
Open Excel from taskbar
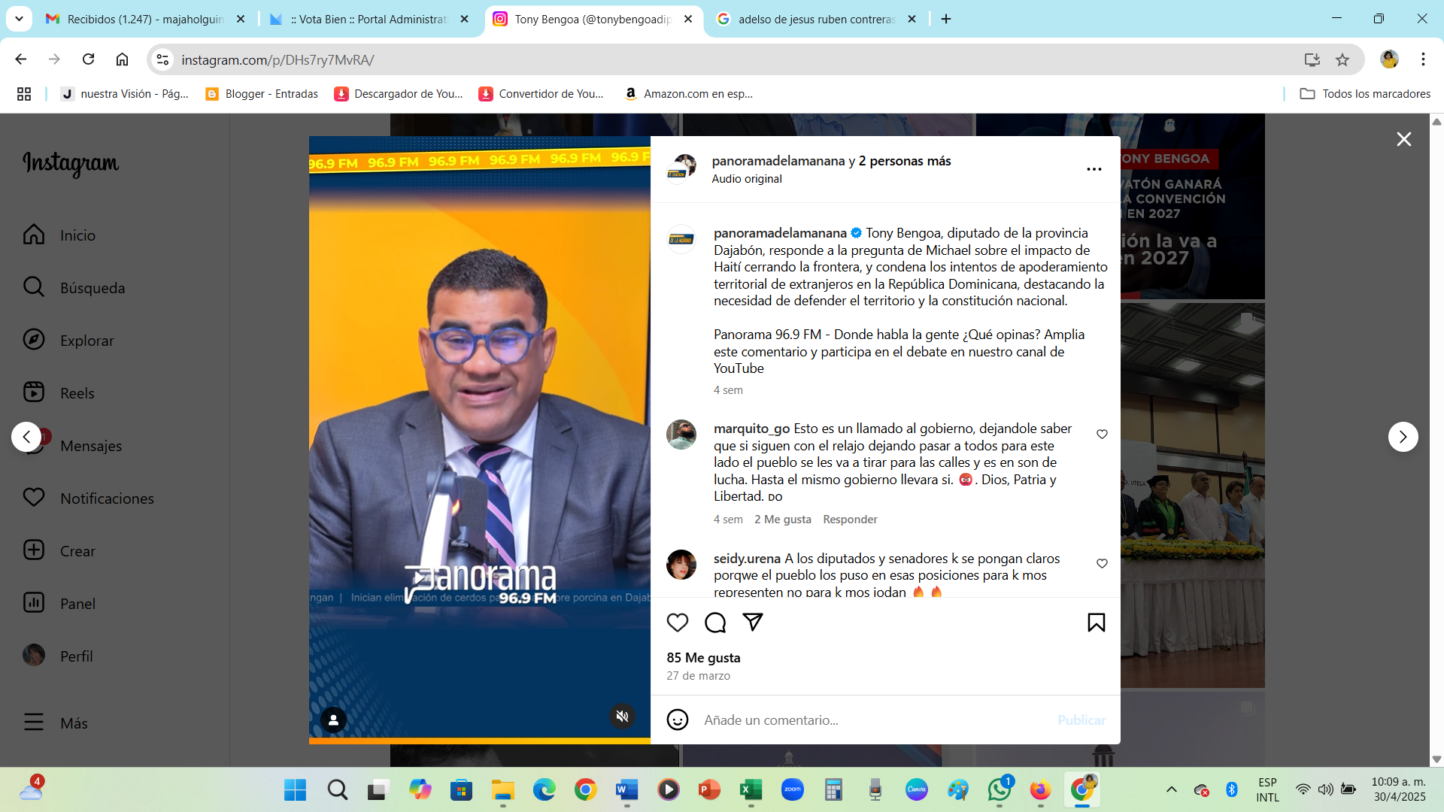tap(751, 790)
